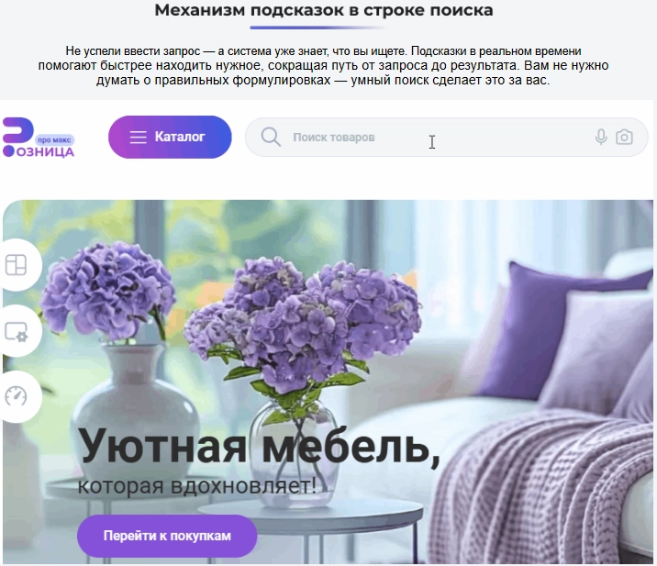Image resolution: width=657 pixels, height=566 pixels.
Task: Click the magnifying glass search icon
Action: pyautogui.click(x=271, y=137)
